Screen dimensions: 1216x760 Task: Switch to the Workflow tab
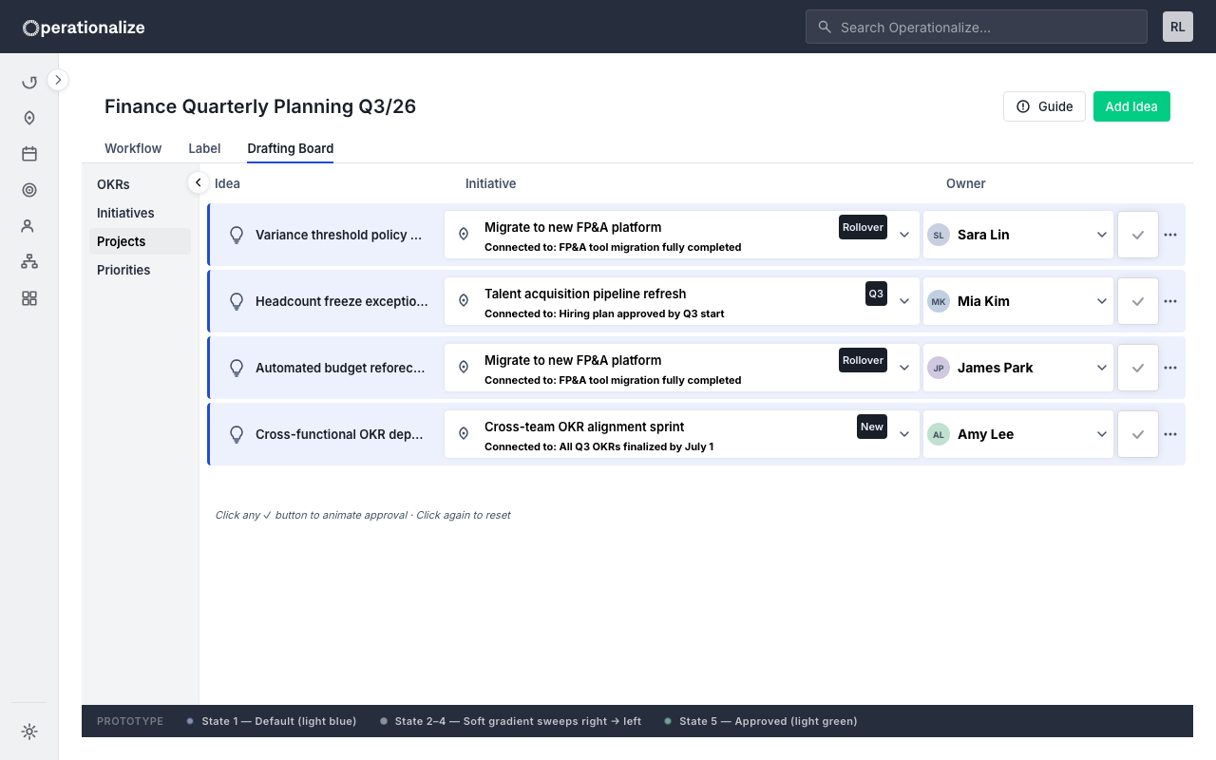133,148
